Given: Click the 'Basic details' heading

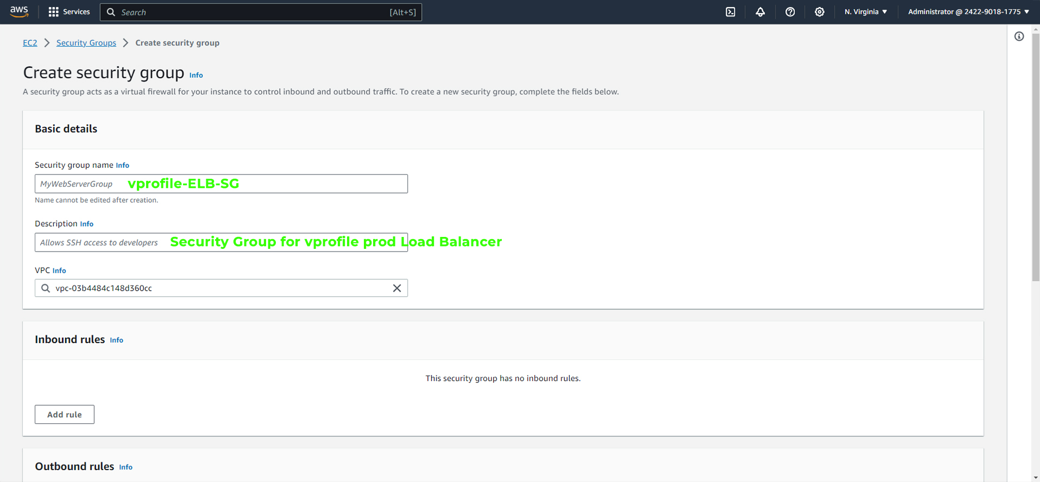Looking at the screenshot, I should point(66,129).
